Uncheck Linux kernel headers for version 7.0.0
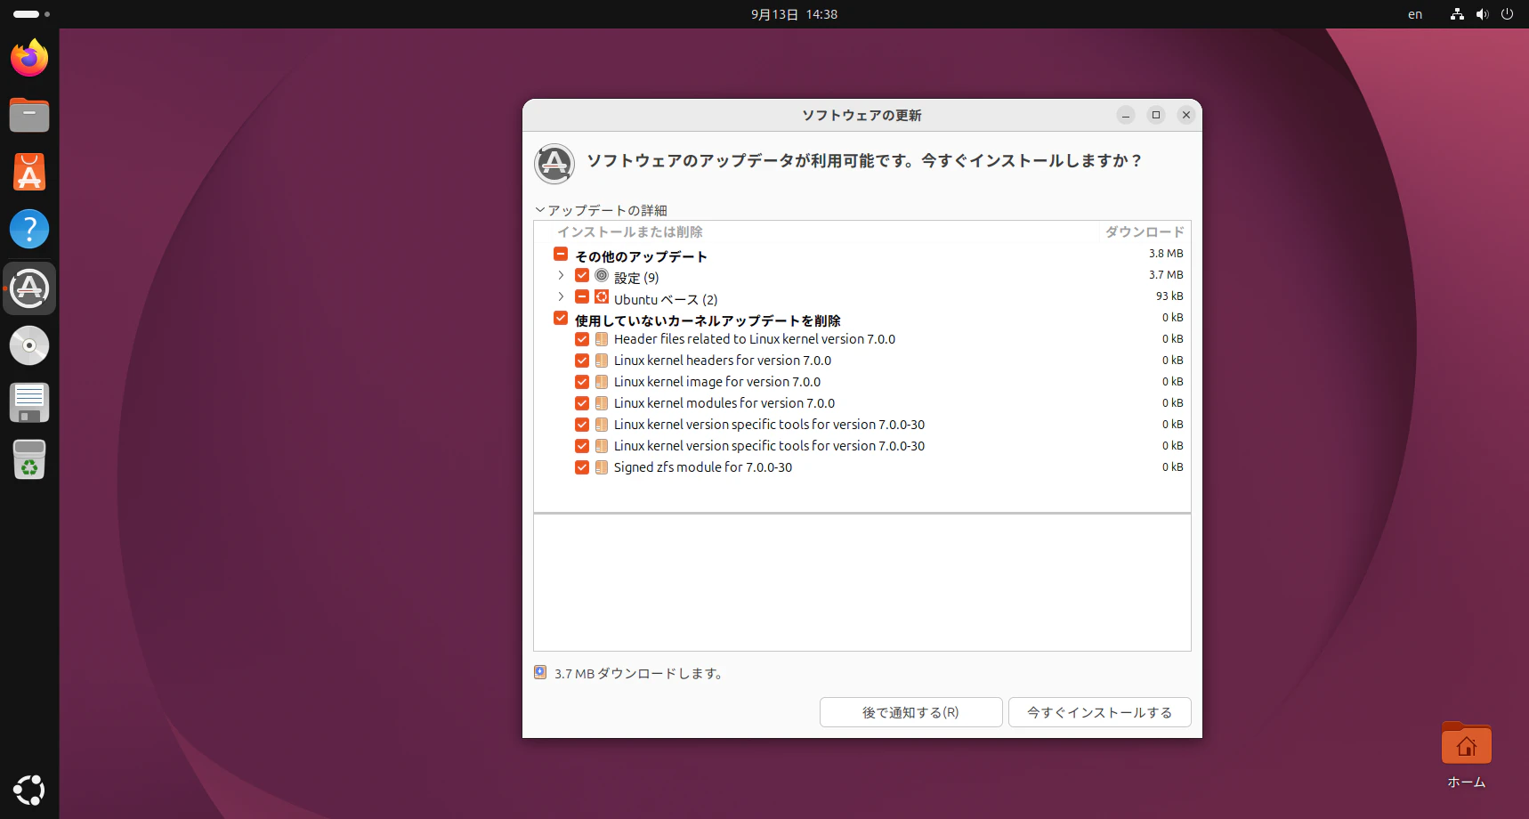The image size is (1529, 819). tap(582, 361)
